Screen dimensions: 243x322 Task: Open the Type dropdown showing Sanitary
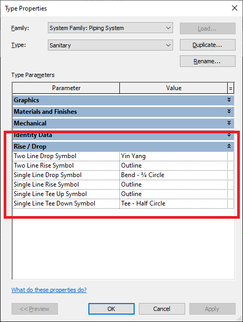pyautogui.click(x=110, y=45)
